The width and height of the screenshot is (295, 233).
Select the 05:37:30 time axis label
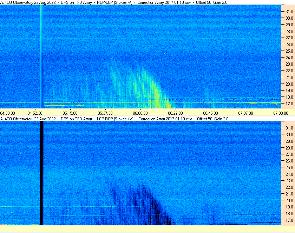click(105, 113)
